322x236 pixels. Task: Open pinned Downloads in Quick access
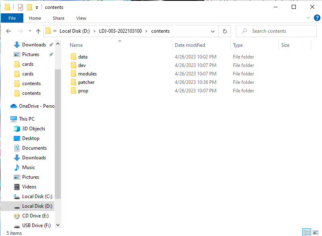tap(34, 45)
